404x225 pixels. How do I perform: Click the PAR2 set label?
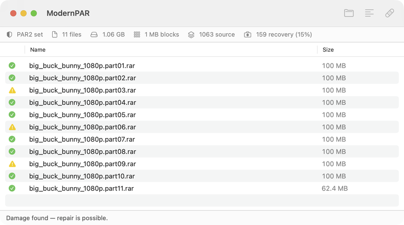point(30,35)
